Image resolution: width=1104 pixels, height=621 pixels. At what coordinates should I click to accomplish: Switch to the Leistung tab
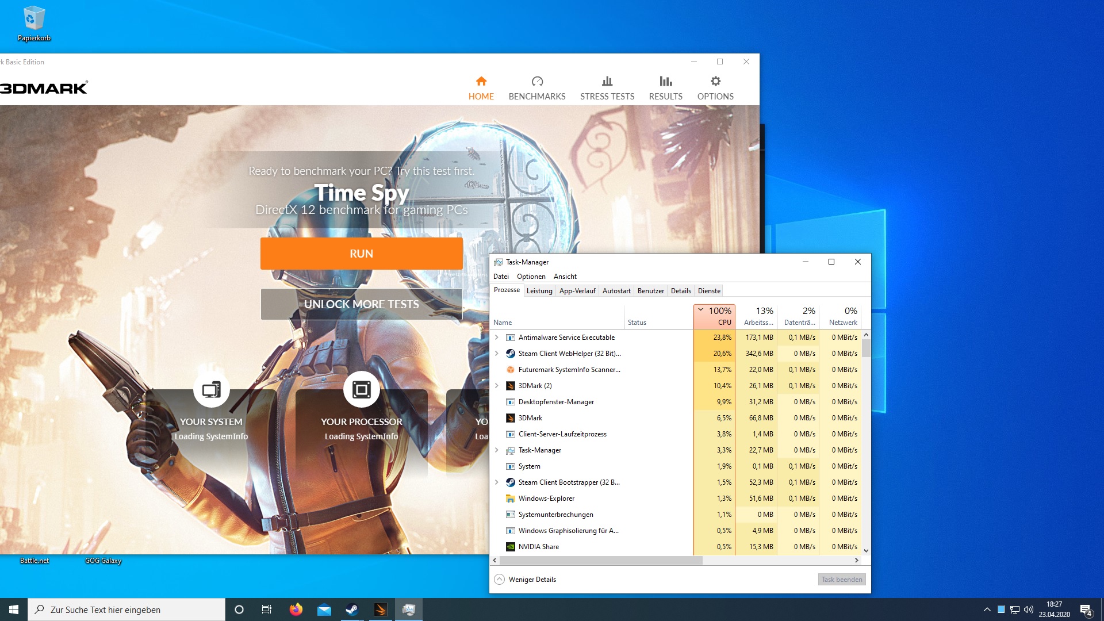click(x=539, y=291)
